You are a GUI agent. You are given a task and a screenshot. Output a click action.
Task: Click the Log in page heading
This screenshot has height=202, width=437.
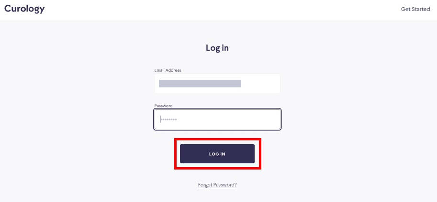(x=217, y=48)
